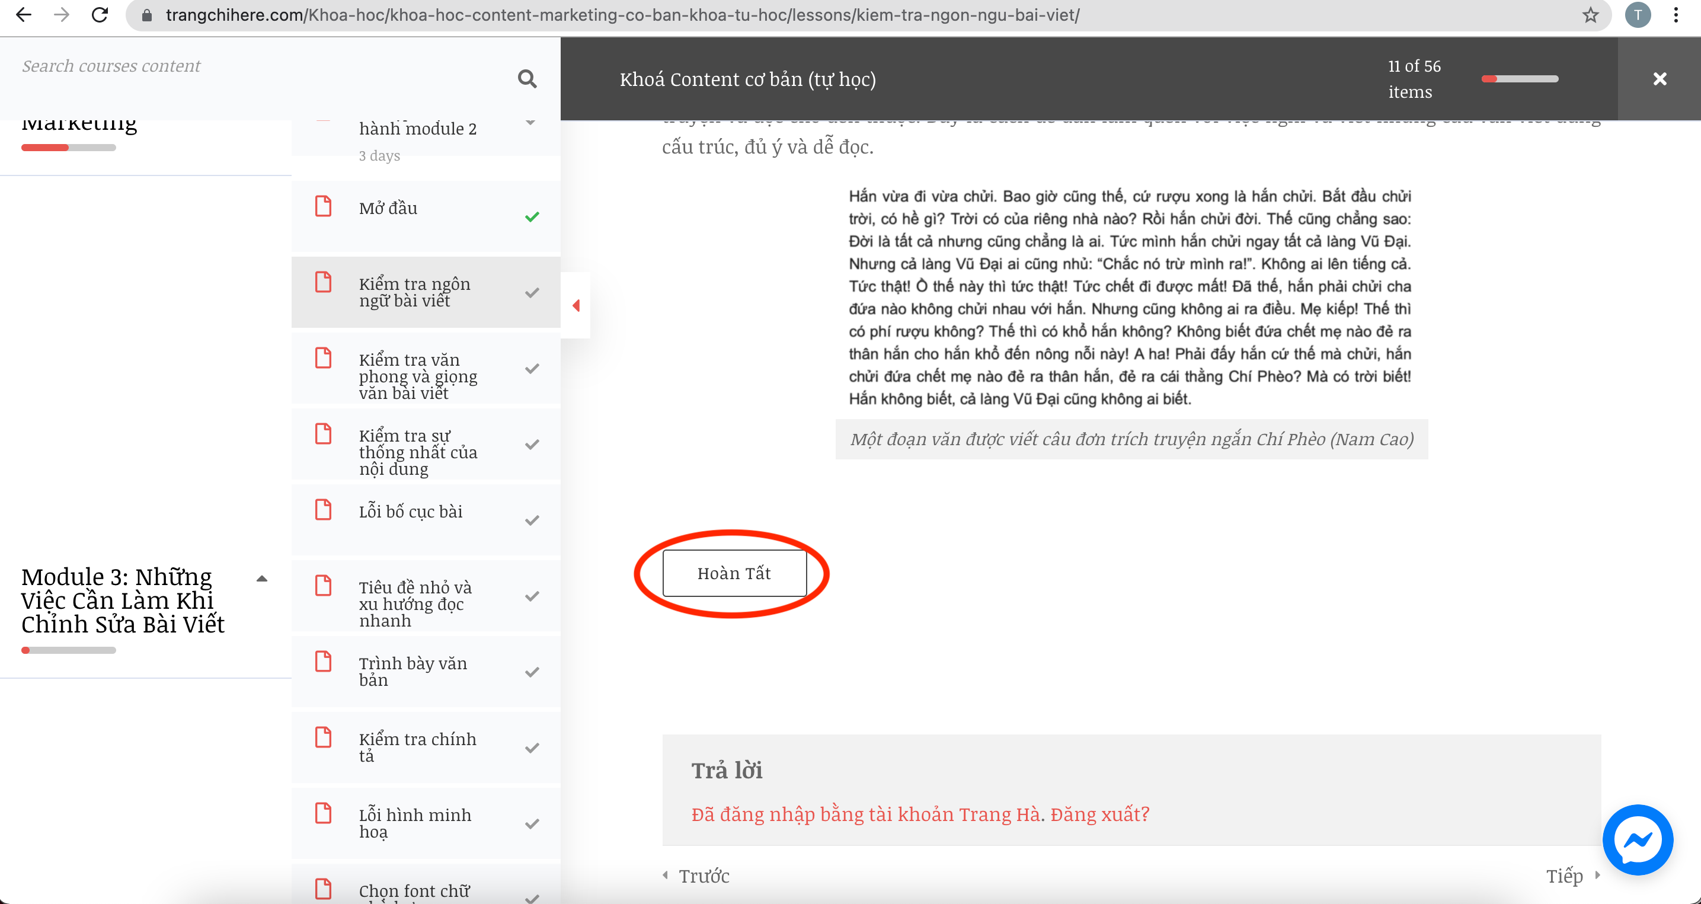Click the search magnifier icon in sidebar
1701x904 pixels.
click(527, 79)
